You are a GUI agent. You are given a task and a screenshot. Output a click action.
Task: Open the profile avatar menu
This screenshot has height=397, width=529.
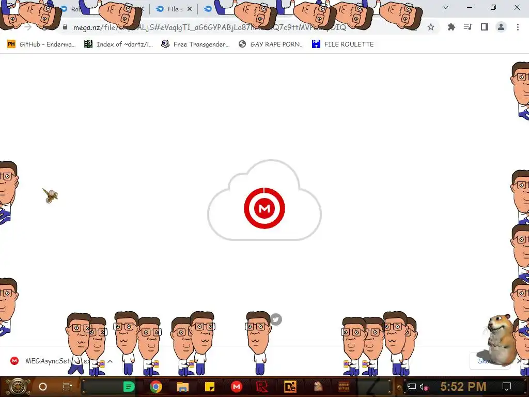(x=501, y=27)
